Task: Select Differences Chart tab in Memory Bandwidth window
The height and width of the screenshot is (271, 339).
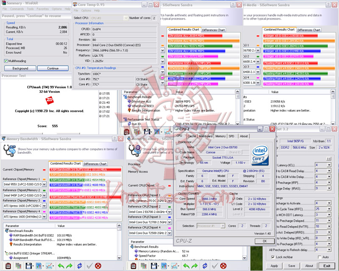Action: pyautogui.click(x=95, y=164)
